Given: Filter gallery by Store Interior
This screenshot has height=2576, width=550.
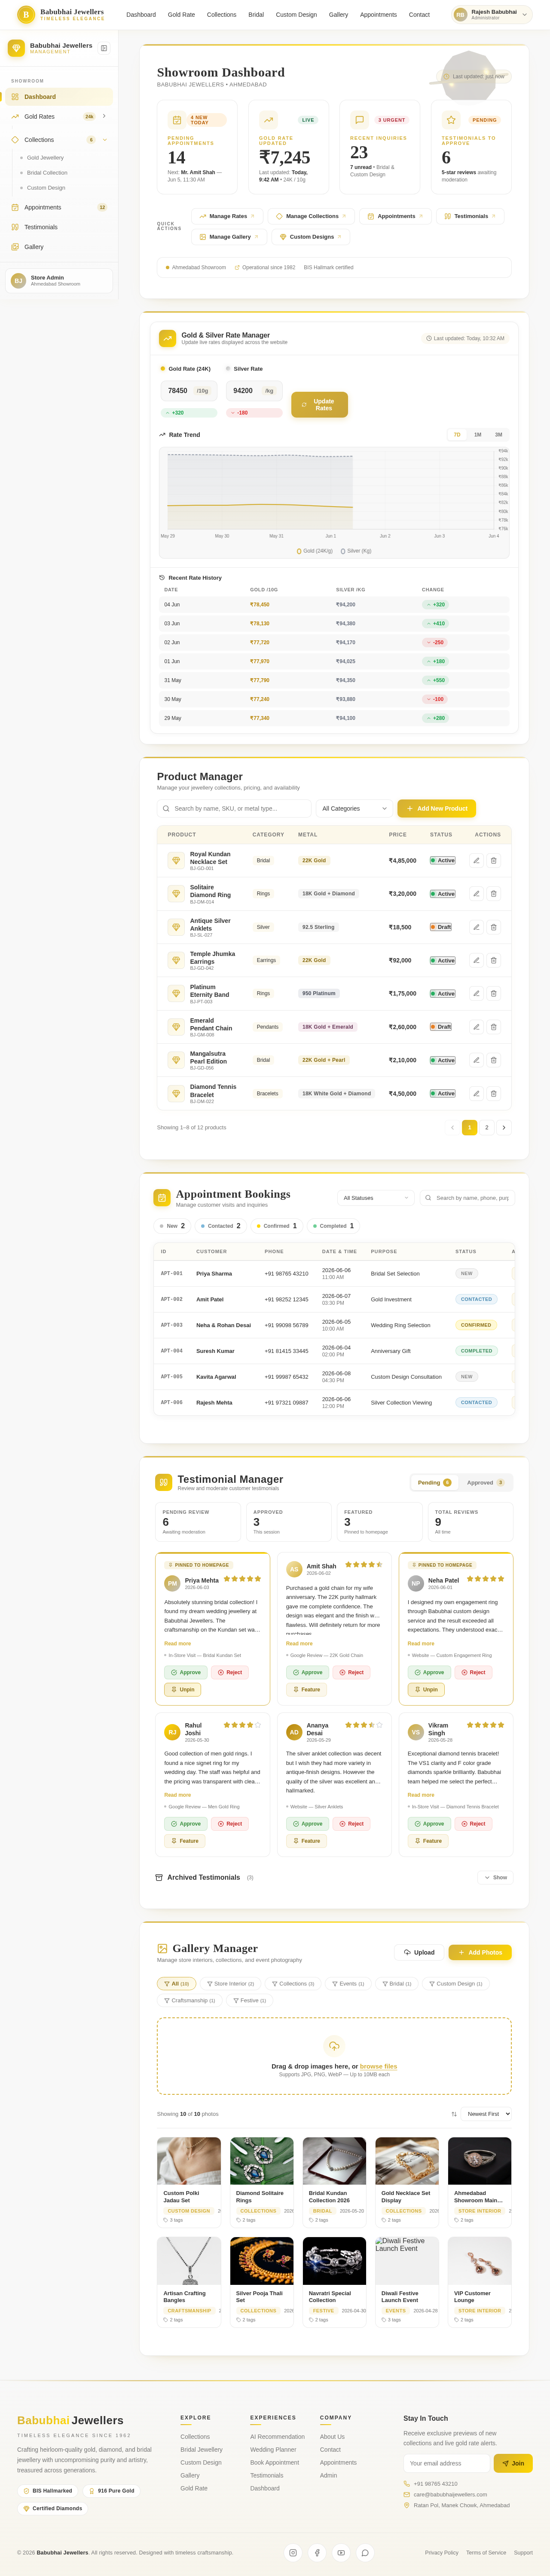Looking at the screenshot, I should [x=229, y=1984].
